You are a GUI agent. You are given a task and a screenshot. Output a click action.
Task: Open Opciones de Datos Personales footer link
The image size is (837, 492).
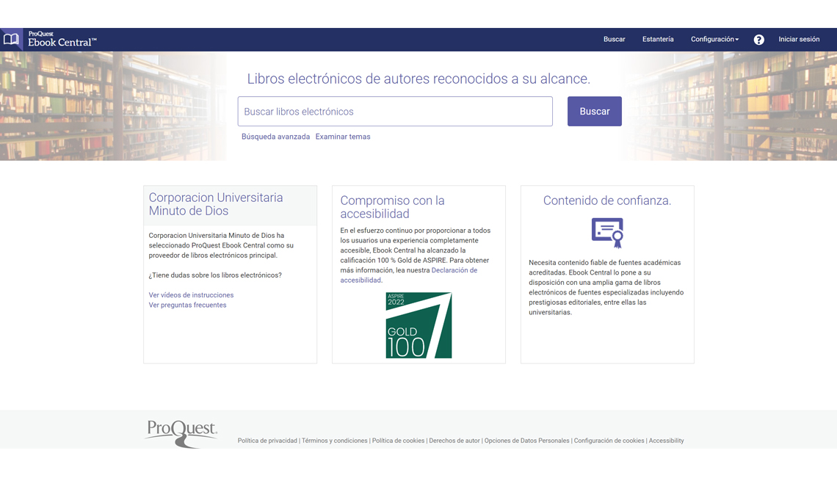point(527,441)
